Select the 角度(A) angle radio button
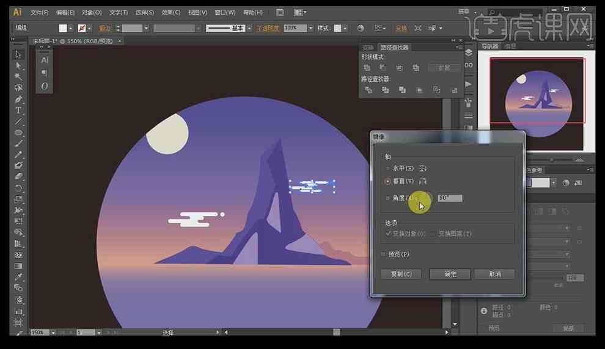The image size is (605, 349). click(x=388, y=198)
